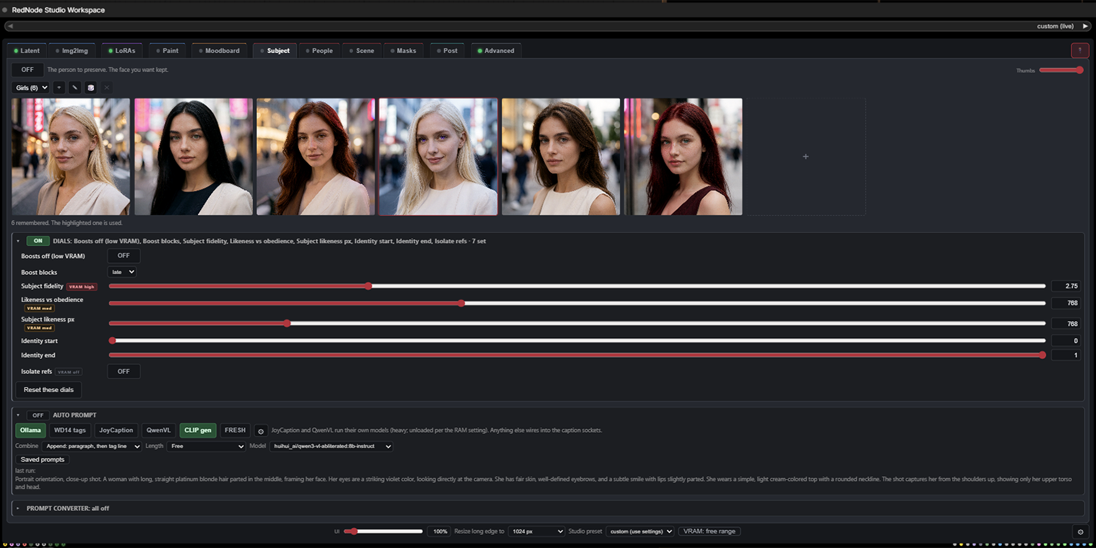1096x548 pixels.
Task: Switch to the Masks tab
Action: pyautogui.click(x=404, y=51)
